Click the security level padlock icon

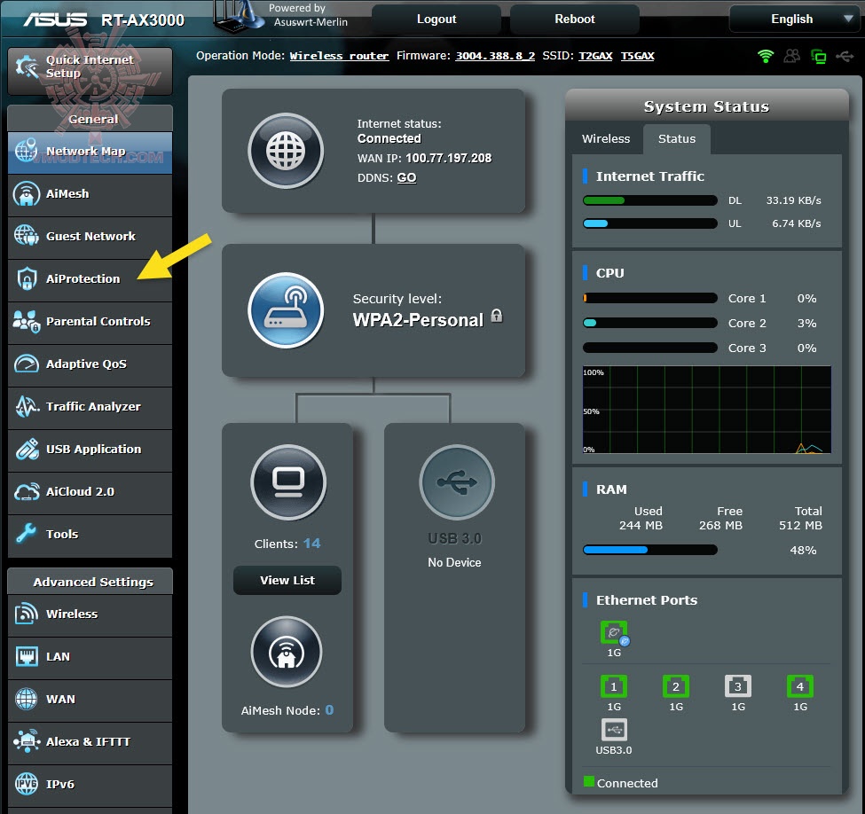(x=497, y=316)
